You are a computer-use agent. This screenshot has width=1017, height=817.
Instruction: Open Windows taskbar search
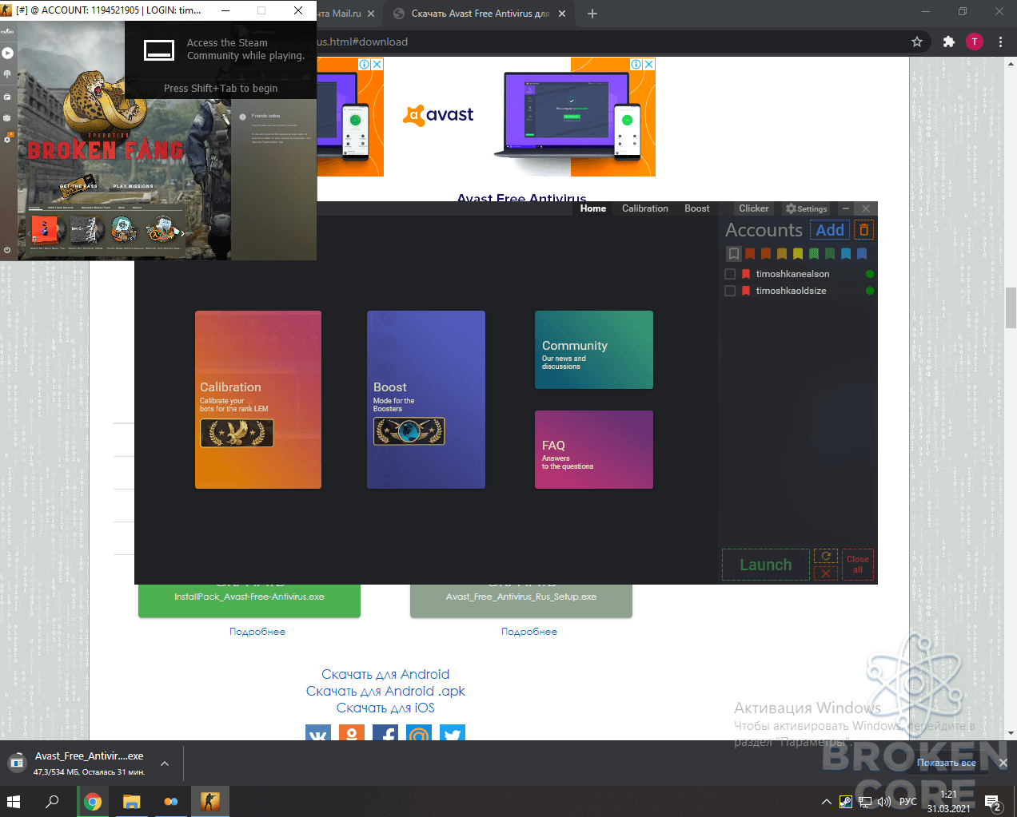53,801
